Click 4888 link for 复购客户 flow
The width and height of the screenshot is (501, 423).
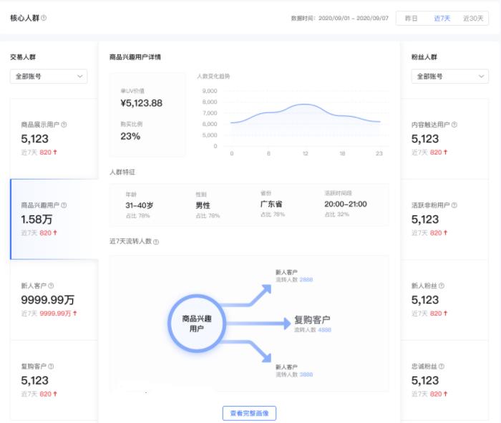point(324,330)
